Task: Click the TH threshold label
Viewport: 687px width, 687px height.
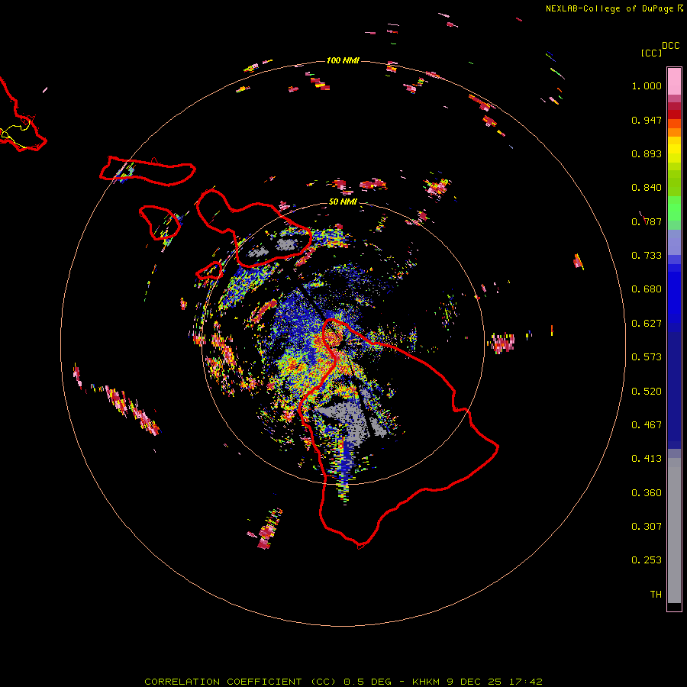Action: coord(656,595)
